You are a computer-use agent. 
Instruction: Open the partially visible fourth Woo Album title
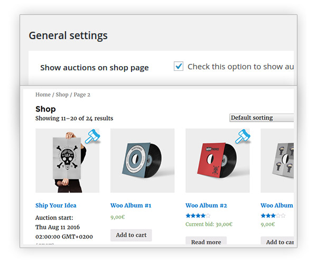tap(277, 205)
